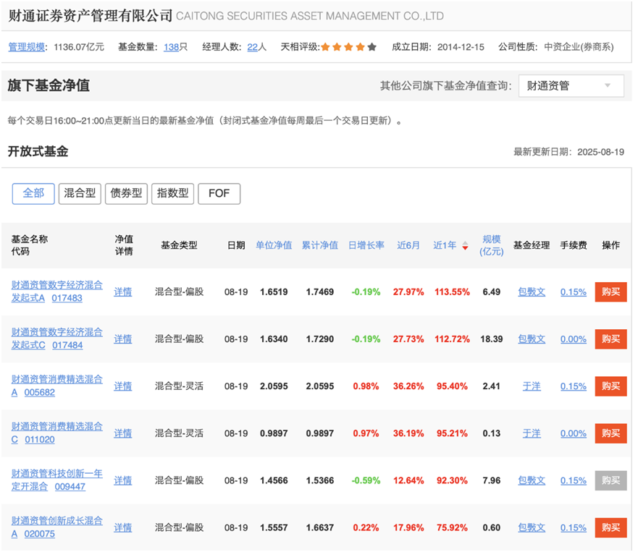Open 0.15% fee link for fund 005682
The image size is (638, 552).
(x=574, y=386)
